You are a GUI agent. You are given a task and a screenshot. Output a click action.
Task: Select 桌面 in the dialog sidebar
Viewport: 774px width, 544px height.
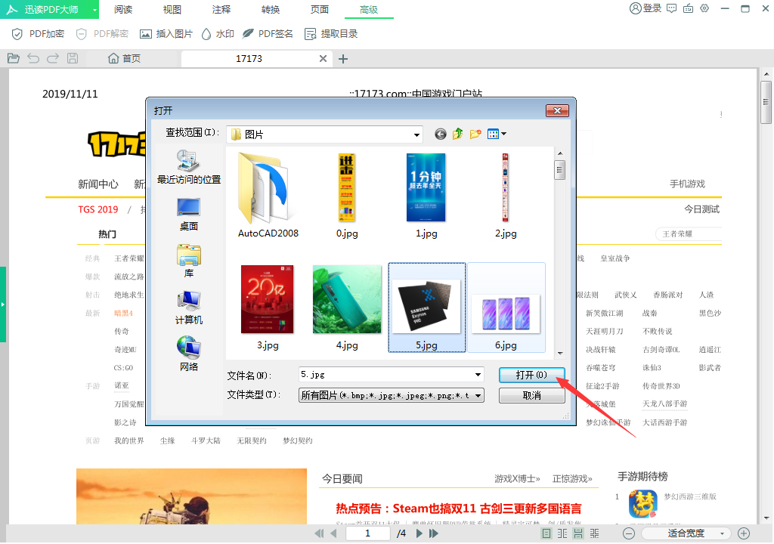pos(187,211)
